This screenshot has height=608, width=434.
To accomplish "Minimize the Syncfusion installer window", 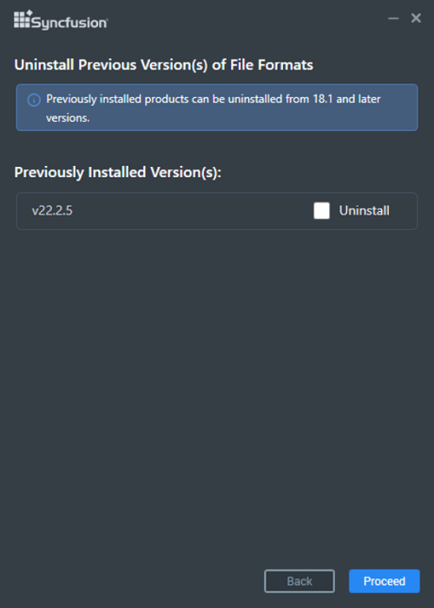I will pyautogui.click(x=393, y=18).
